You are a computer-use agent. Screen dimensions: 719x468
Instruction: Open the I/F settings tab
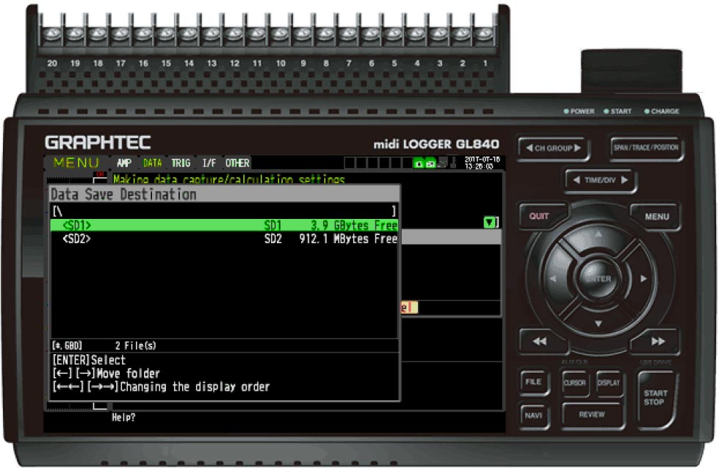[209, 163]
